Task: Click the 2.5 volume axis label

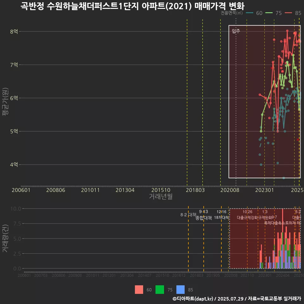Action: [x=17, y=254]
